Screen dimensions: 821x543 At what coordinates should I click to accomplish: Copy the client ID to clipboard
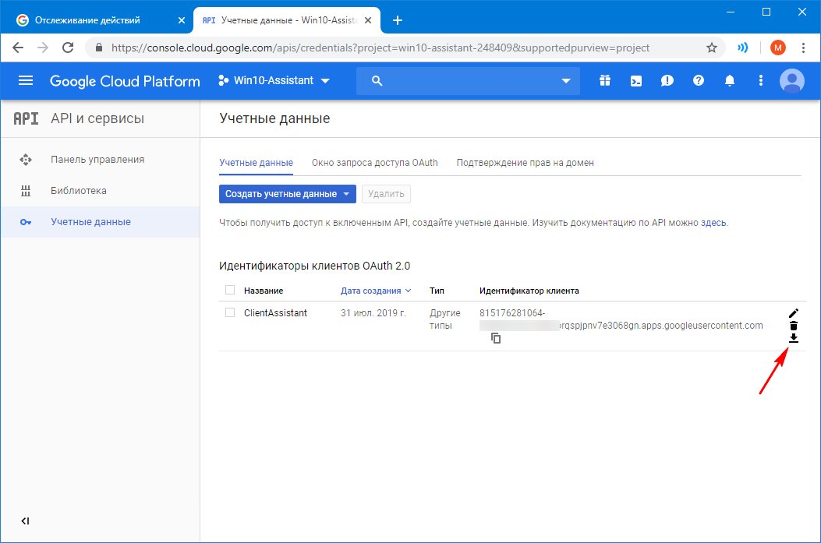coord(496,338)
